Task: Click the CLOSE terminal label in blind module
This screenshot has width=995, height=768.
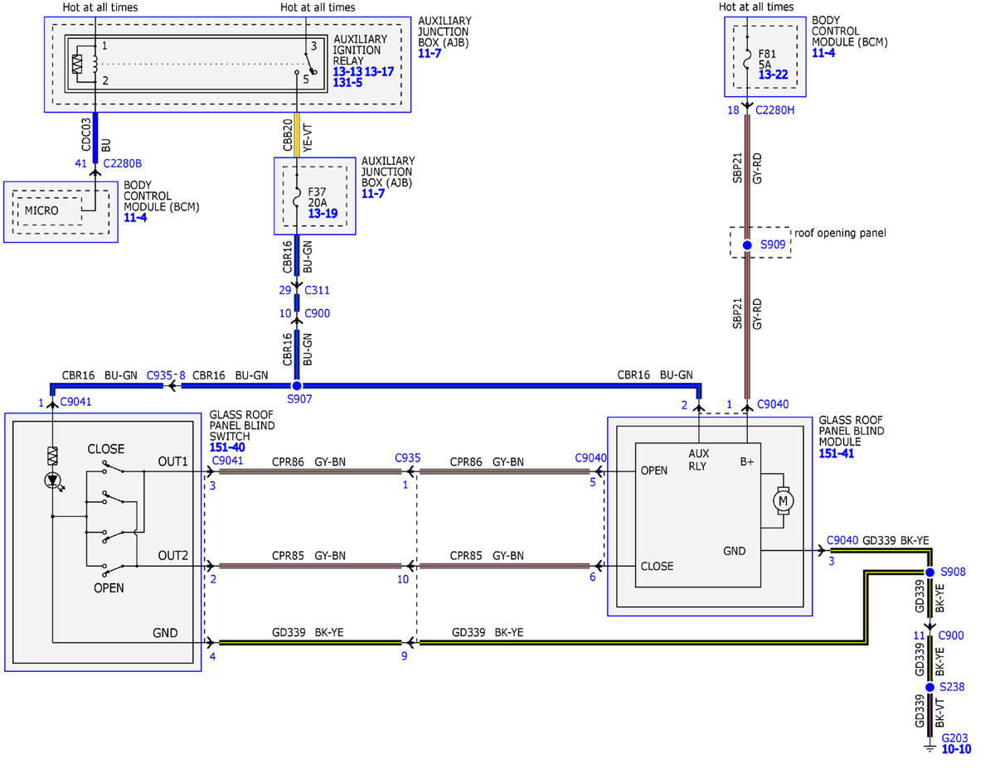Action: 658,567
